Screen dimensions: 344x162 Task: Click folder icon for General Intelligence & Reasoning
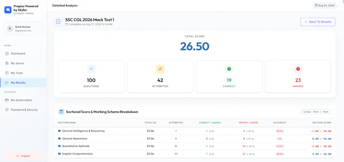(59, 131)
